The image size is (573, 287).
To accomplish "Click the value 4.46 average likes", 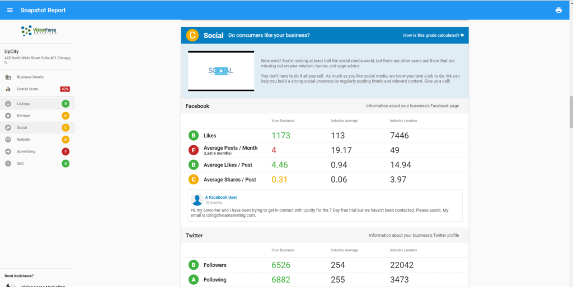I will click(280, 165).
